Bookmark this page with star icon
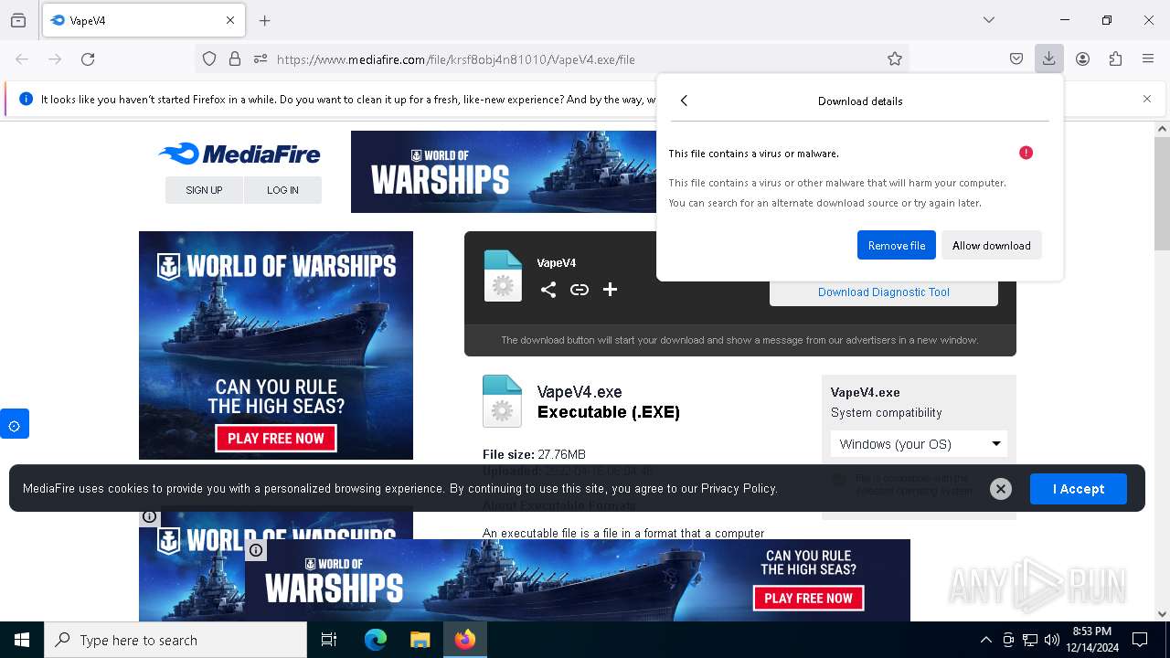The height and width of the screenshot is (658, 1170). click(x=895, y=58)
